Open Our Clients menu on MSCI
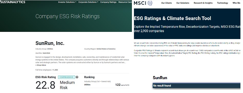 (x=167, y=3)
